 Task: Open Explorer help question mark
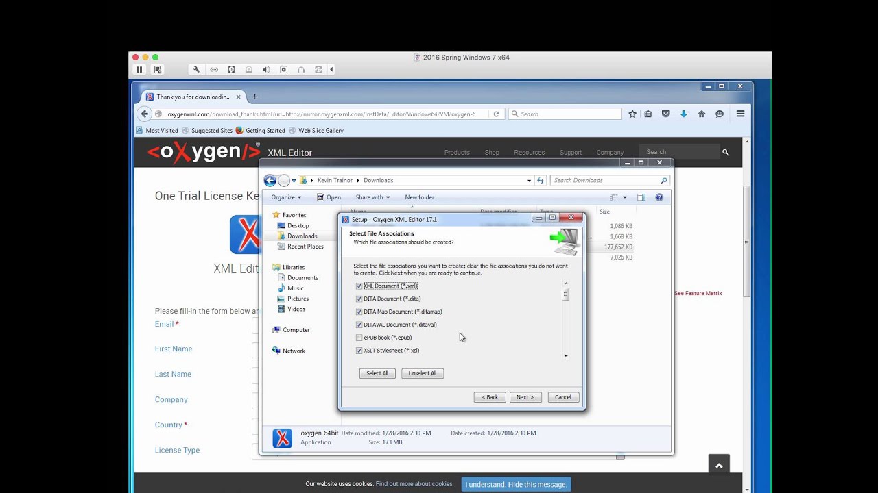click(x=659, y=197)
